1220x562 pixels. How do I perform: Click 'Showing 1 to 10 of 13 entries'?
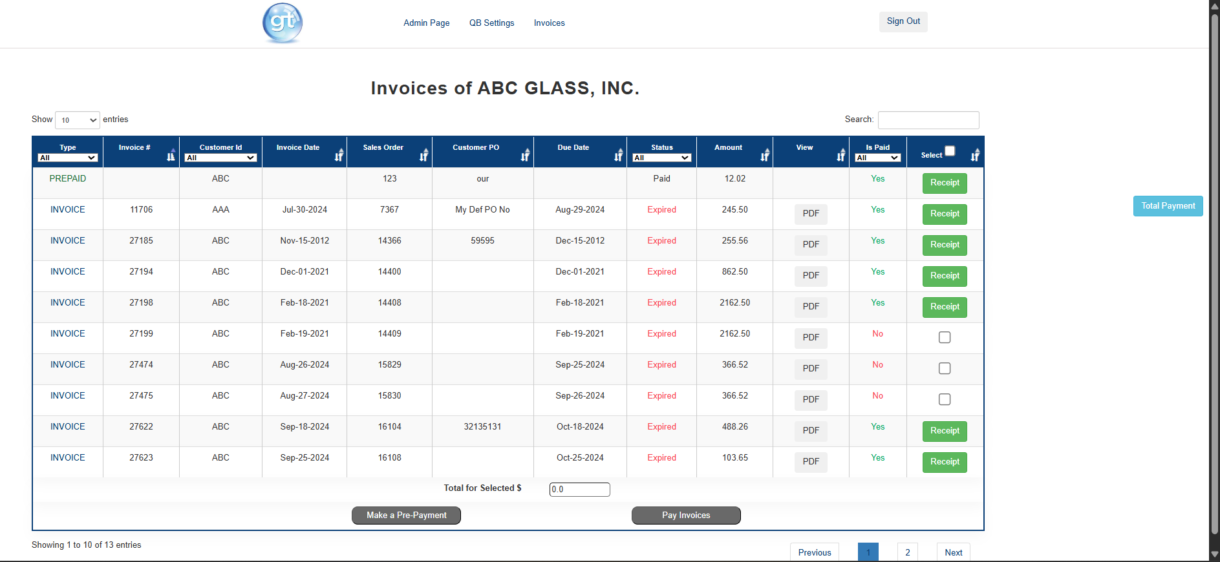[86, 545]
